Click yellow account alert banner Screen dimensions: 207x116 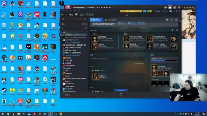click(131, 11)
